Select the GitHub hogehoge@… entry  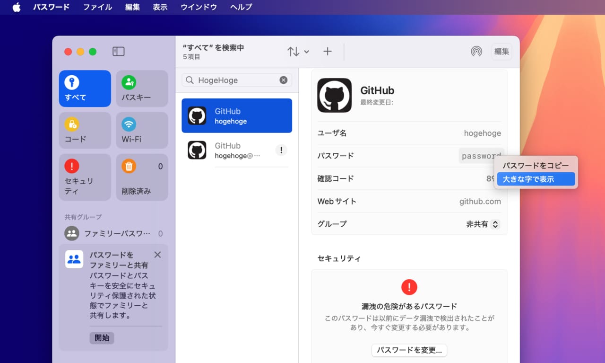point(237,150)
